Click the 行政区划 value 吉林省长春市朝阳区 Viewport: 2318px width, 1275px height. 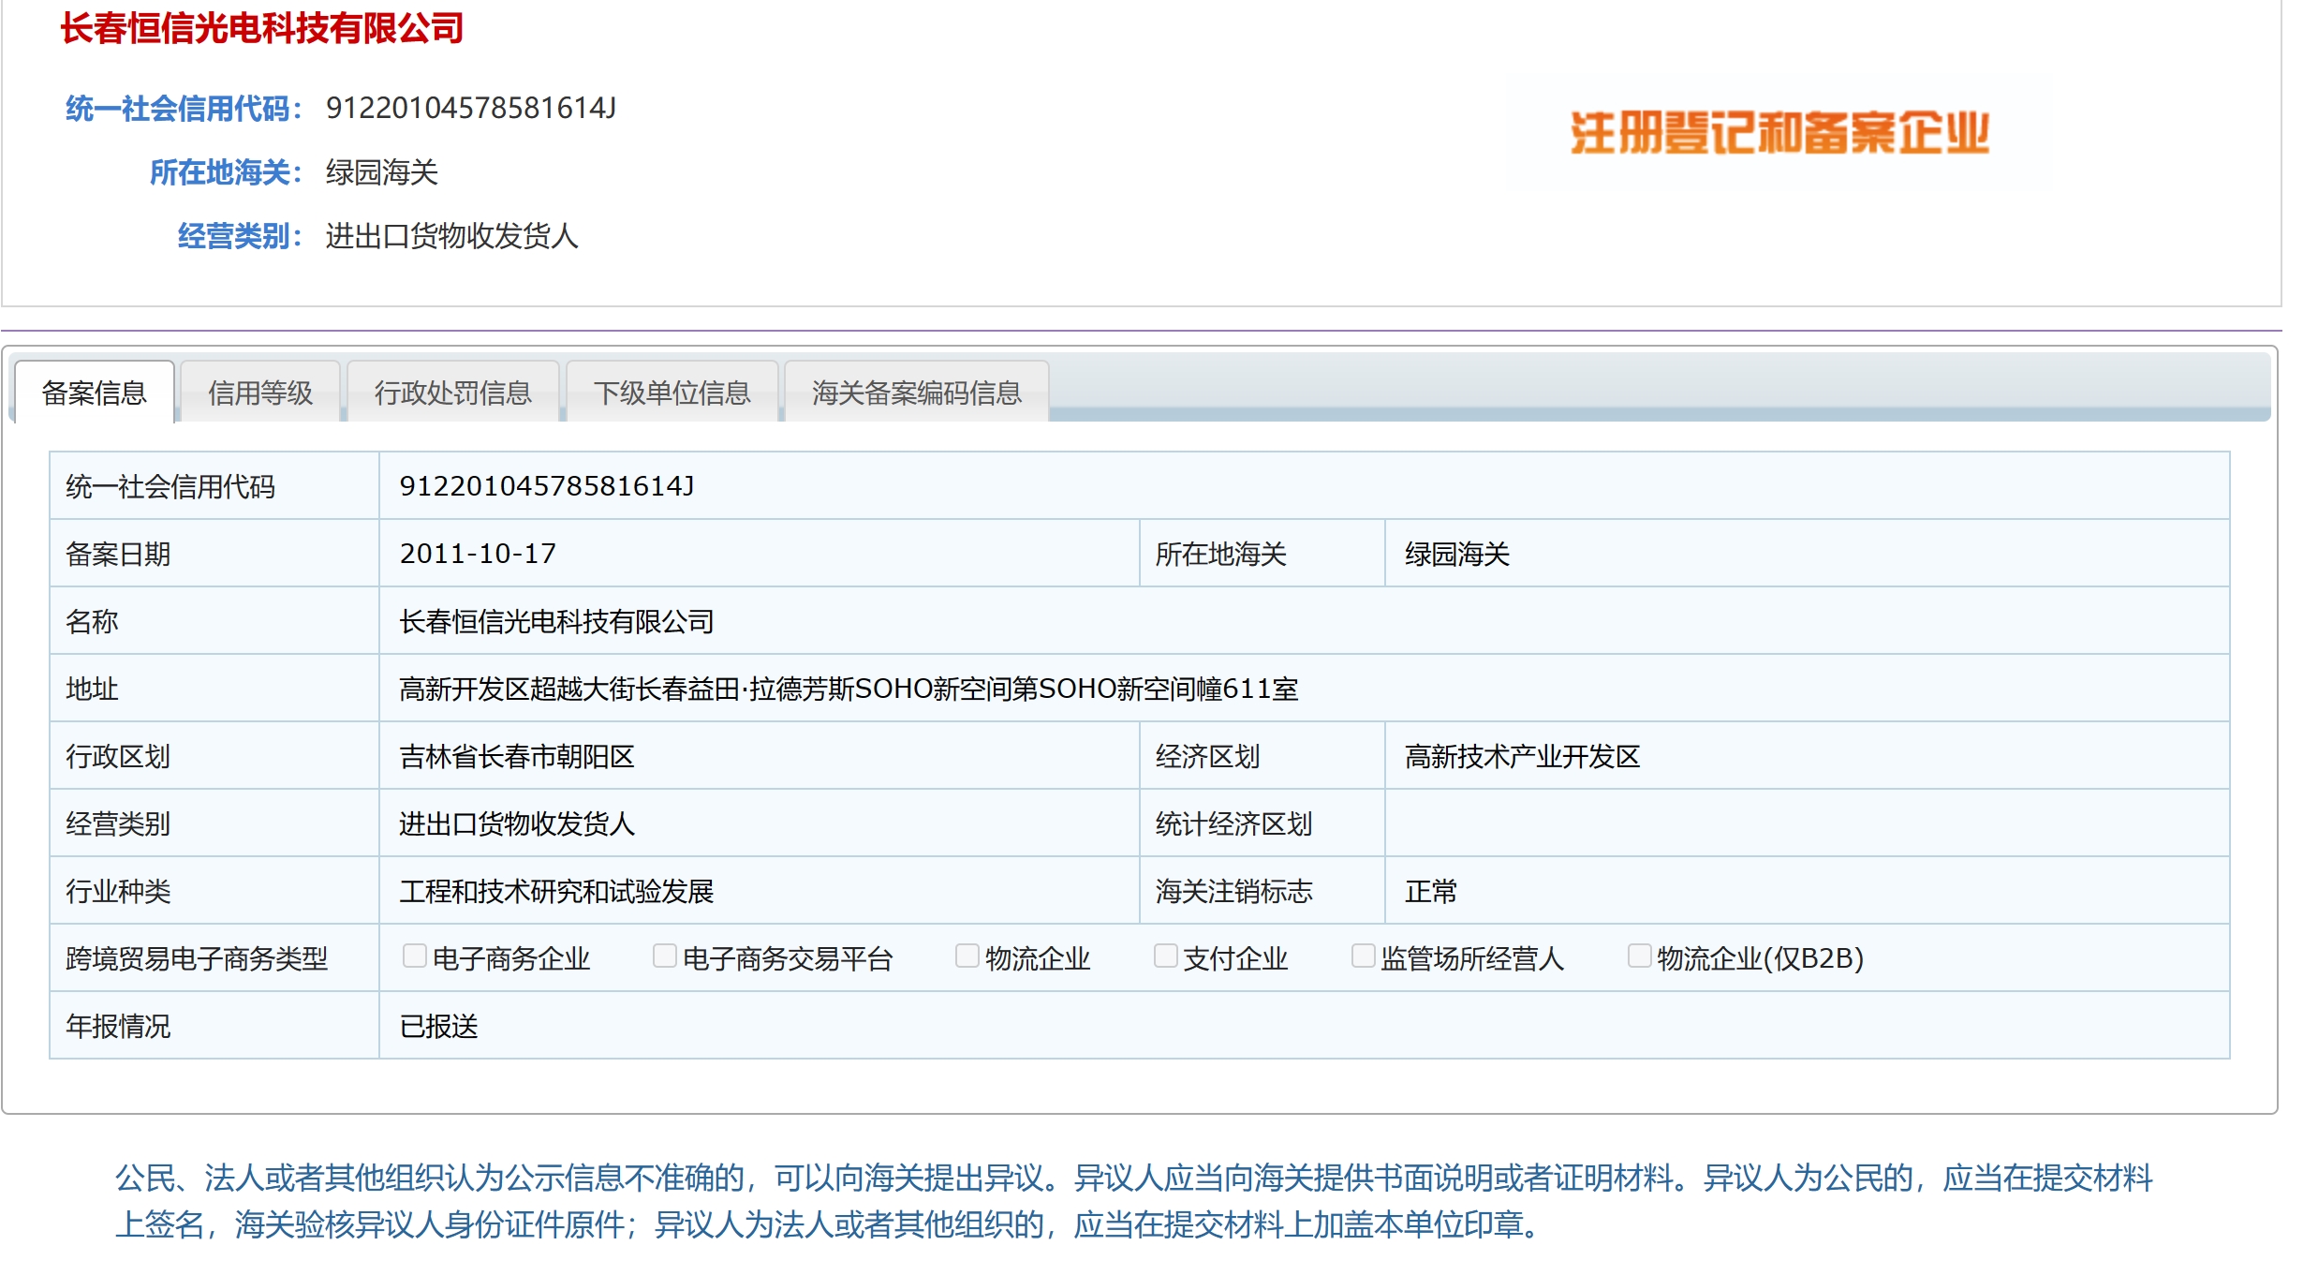pyautogui.click(x=517, y=756)
